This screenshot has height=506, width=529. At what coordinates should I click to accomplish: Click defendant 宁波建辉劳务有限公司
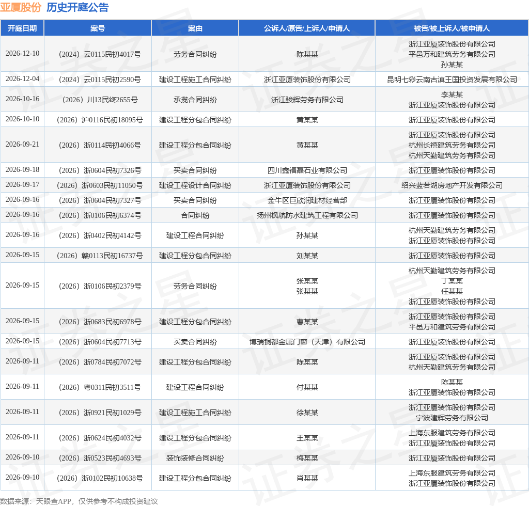[452, 418]
